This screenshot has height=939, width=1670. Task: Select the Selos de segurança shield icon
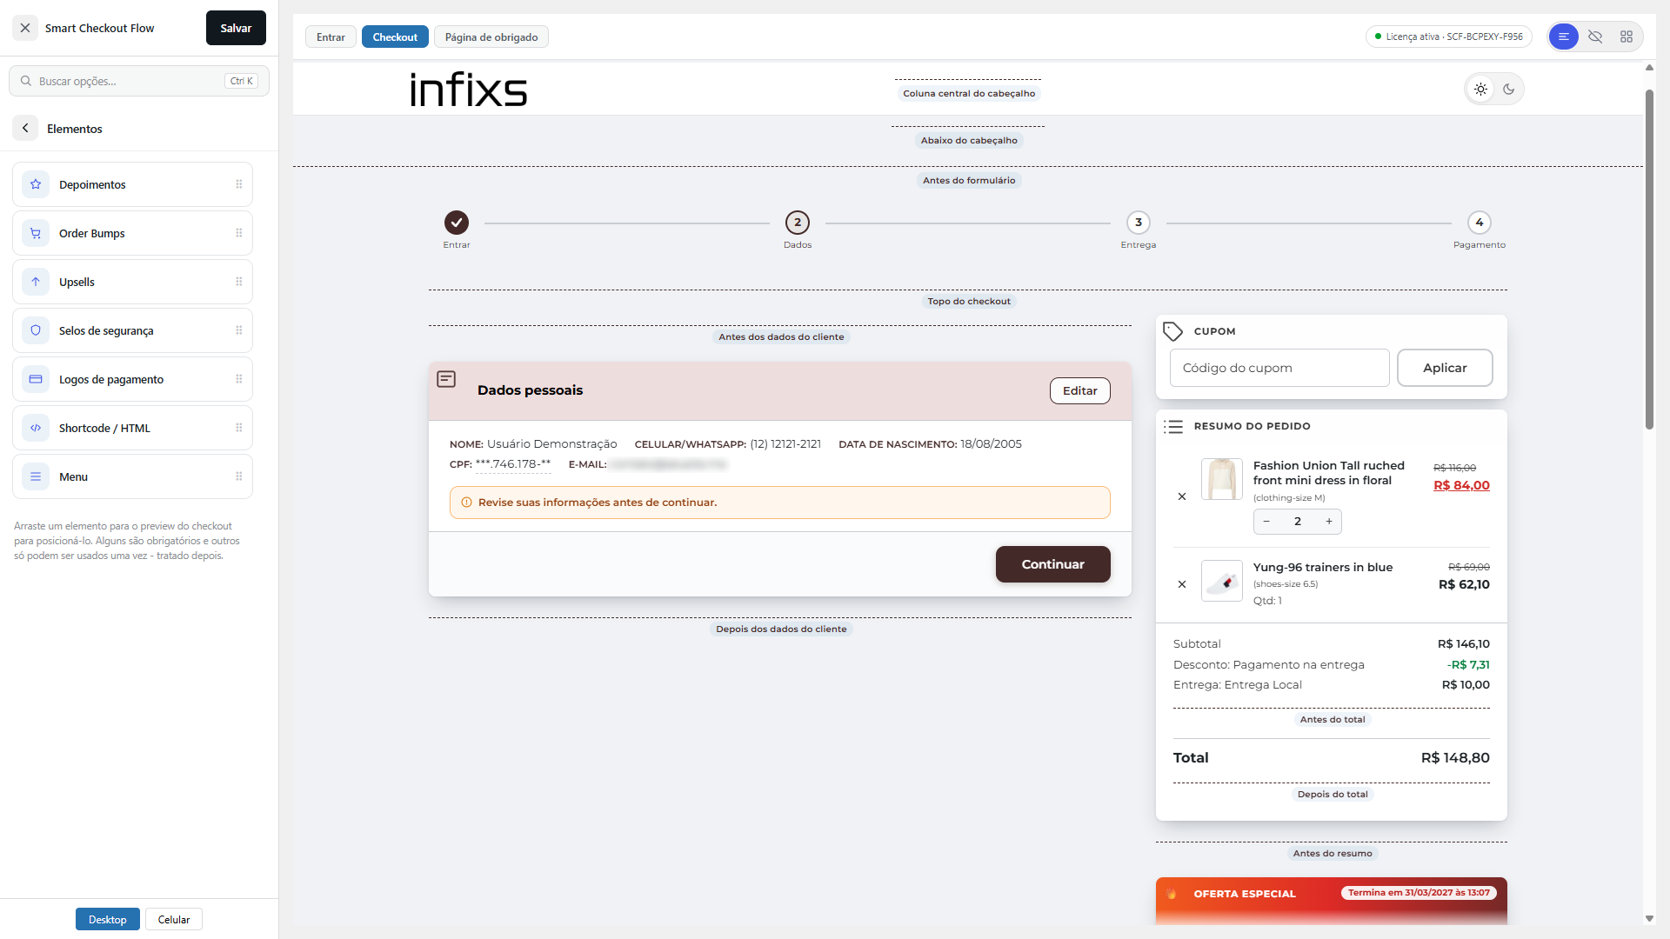point(36,330)
